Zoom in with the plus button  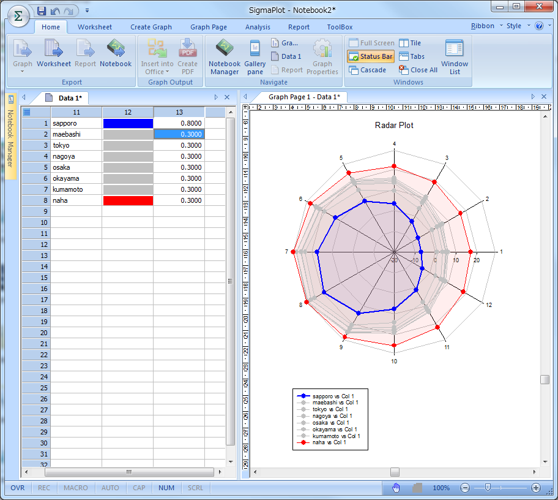pos(536,488)
